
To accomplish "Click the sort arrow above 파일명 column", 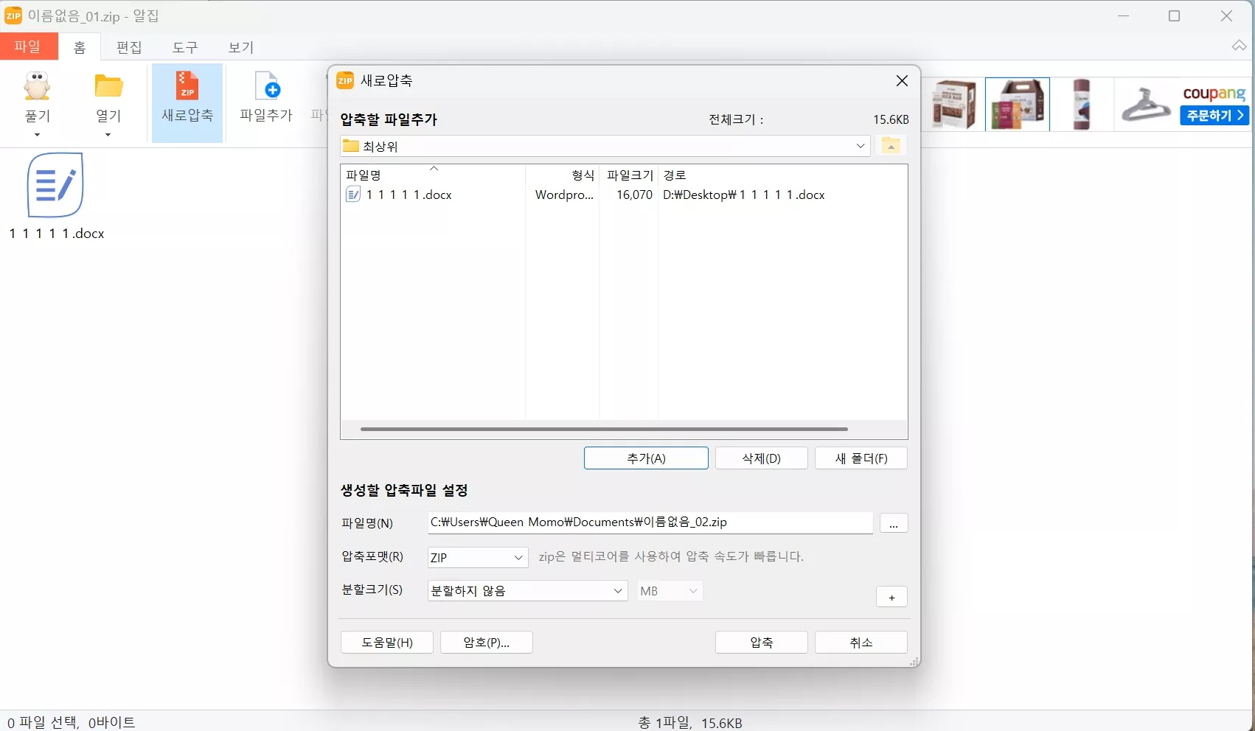I will click(434, 169).
